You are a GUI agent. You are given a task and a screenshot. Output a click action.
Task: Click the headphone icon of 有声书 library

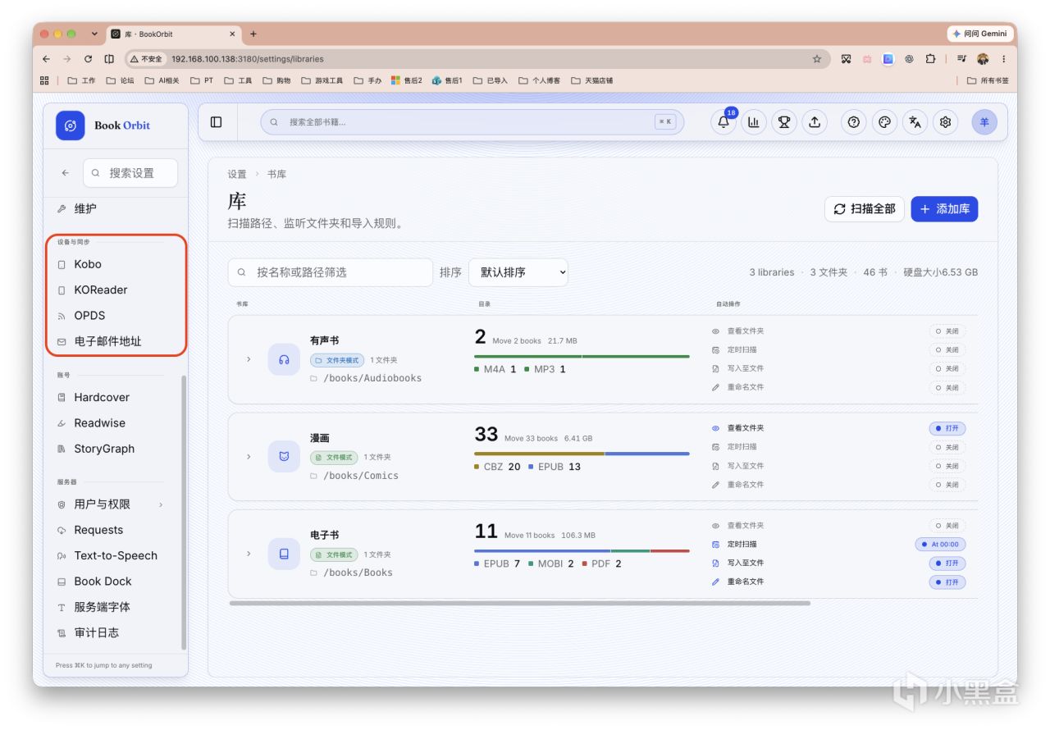pyautogui.click(x=284, y=359)
